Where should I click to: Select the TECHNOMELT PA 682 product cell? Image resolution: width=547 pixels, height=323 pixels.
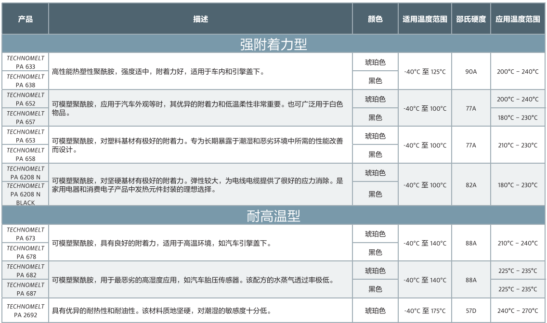[25, 271]
